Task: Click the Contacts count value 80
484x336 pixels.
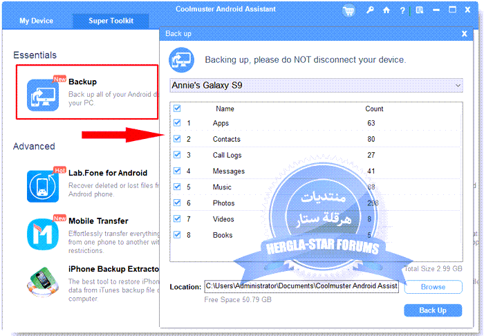Action: pos(371,140)
